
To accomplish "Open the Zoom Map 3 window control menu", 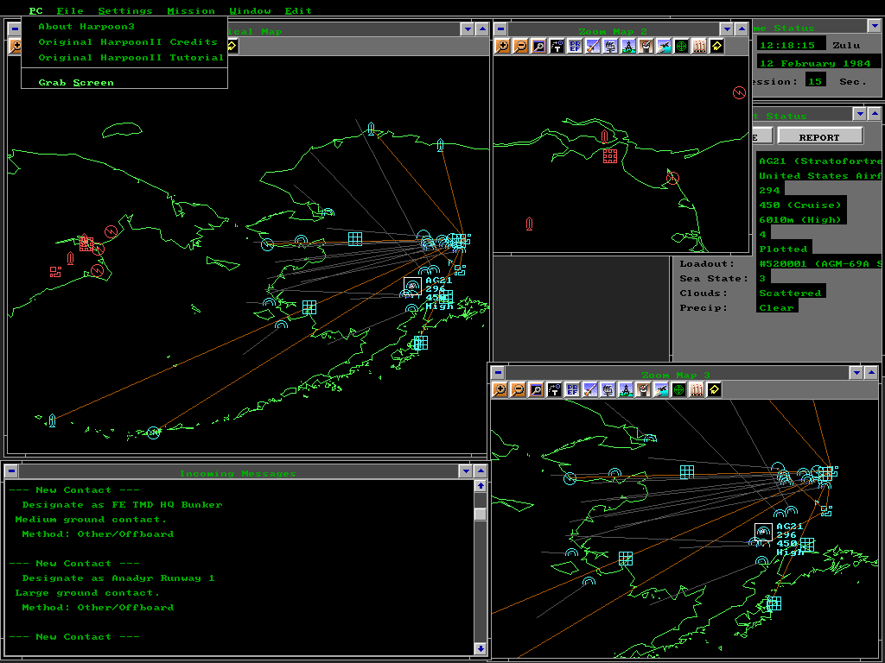I will coord(497,373).
